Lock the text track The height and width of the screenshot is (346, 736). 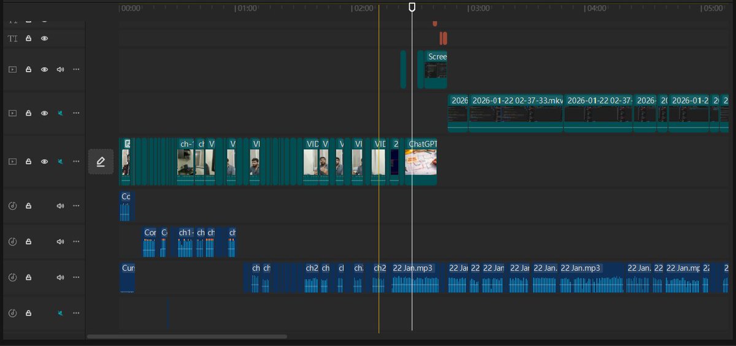(28, 39)
